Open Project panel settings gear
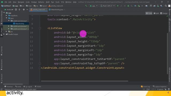171x96 pixels. 24,10
